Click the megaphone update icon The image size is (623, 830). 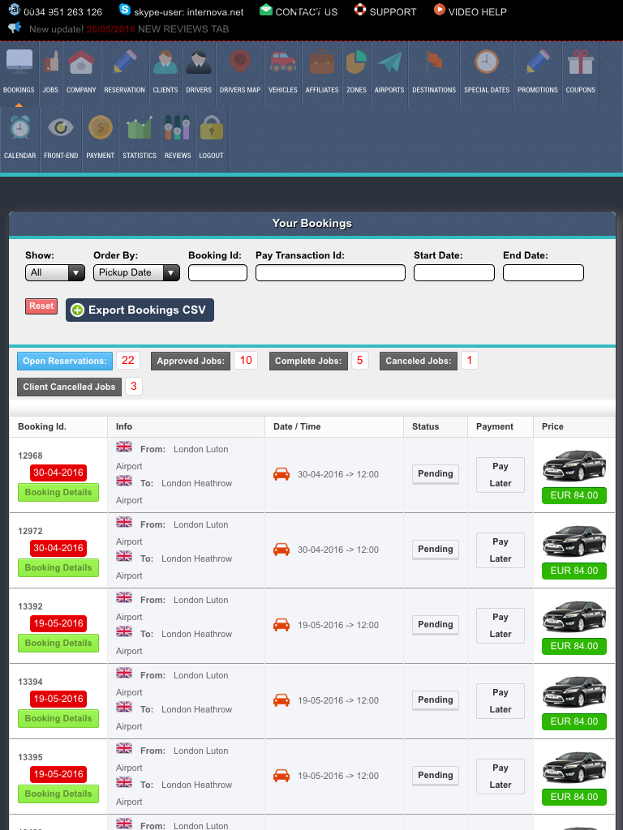[x=15, y=28]
